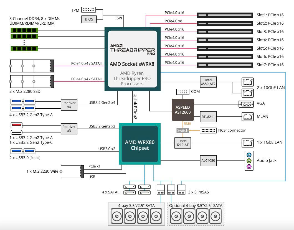Click the Slot2 PCIe x16 slot graphic
294x230 pixels.
coord(225,23)
